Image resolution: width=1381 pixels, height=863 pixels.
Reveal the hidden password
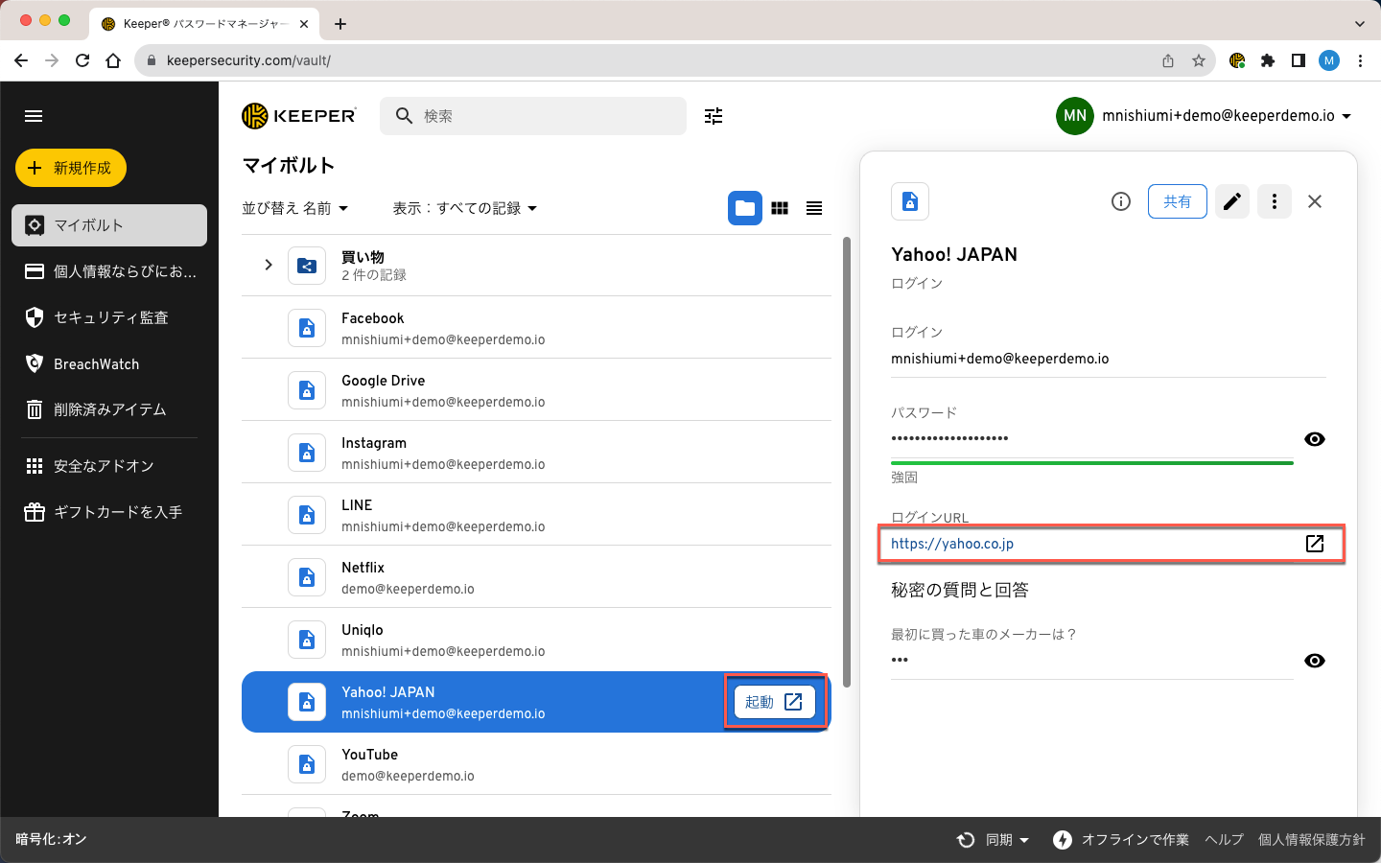coord(1314,439)
